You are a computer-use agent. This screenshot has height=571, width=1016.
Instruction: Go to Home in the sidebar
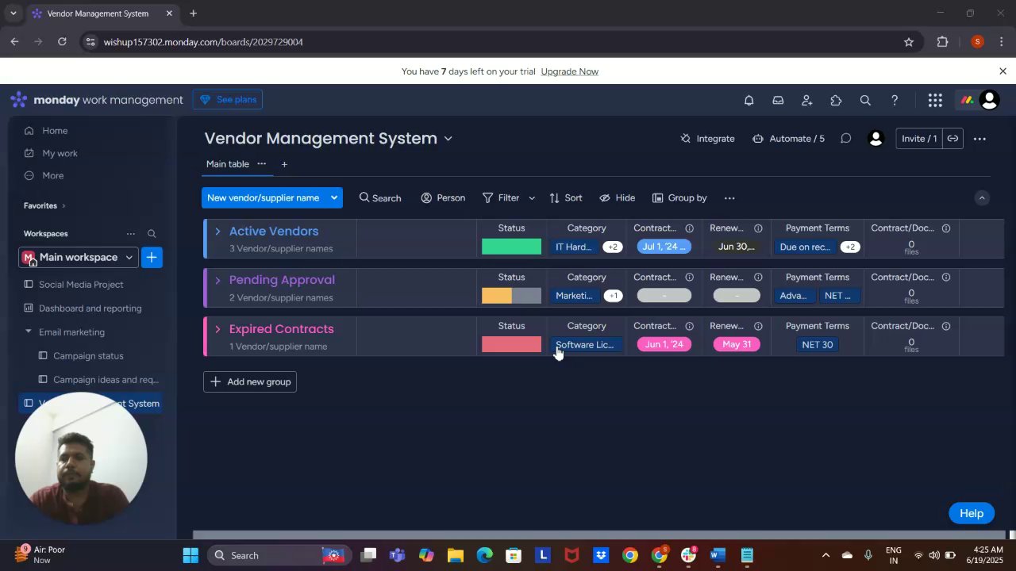point(55,131)
